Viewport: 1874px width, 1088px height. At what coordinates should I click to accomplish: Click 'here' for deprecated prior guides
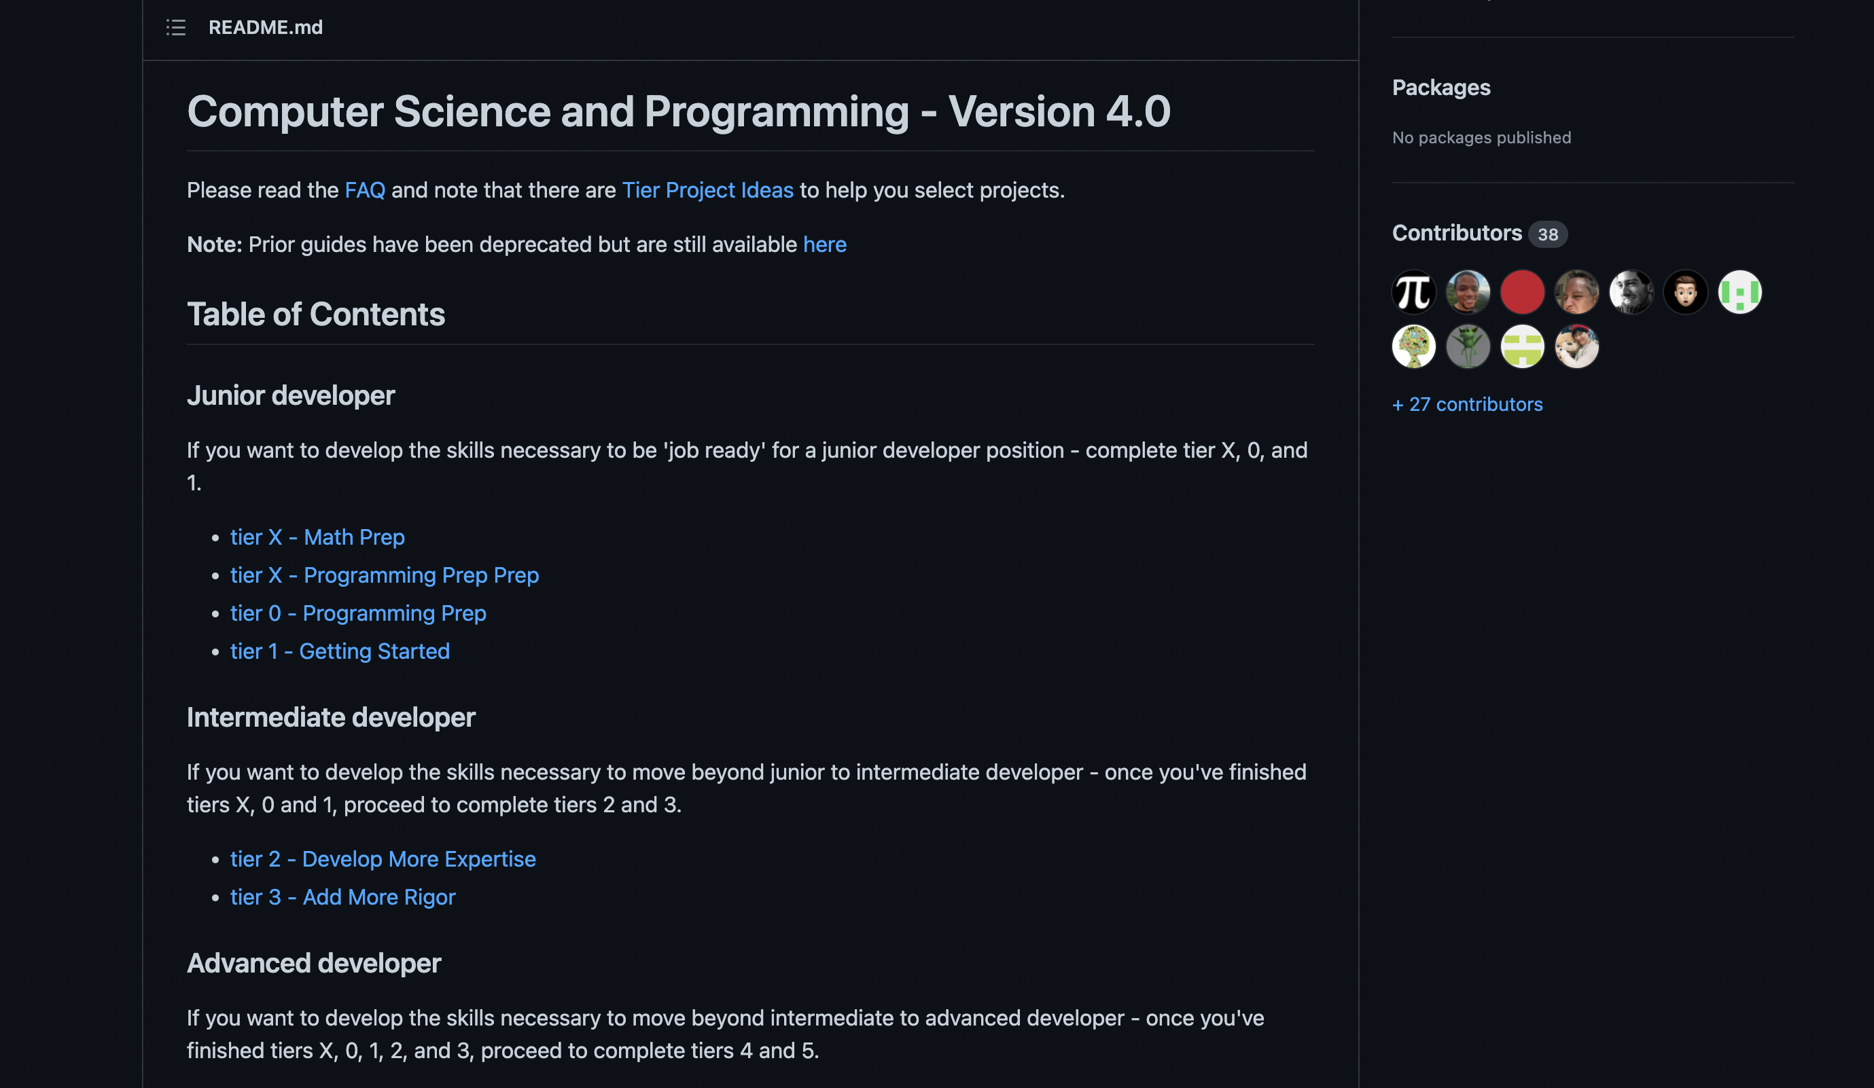click(824, 244)
